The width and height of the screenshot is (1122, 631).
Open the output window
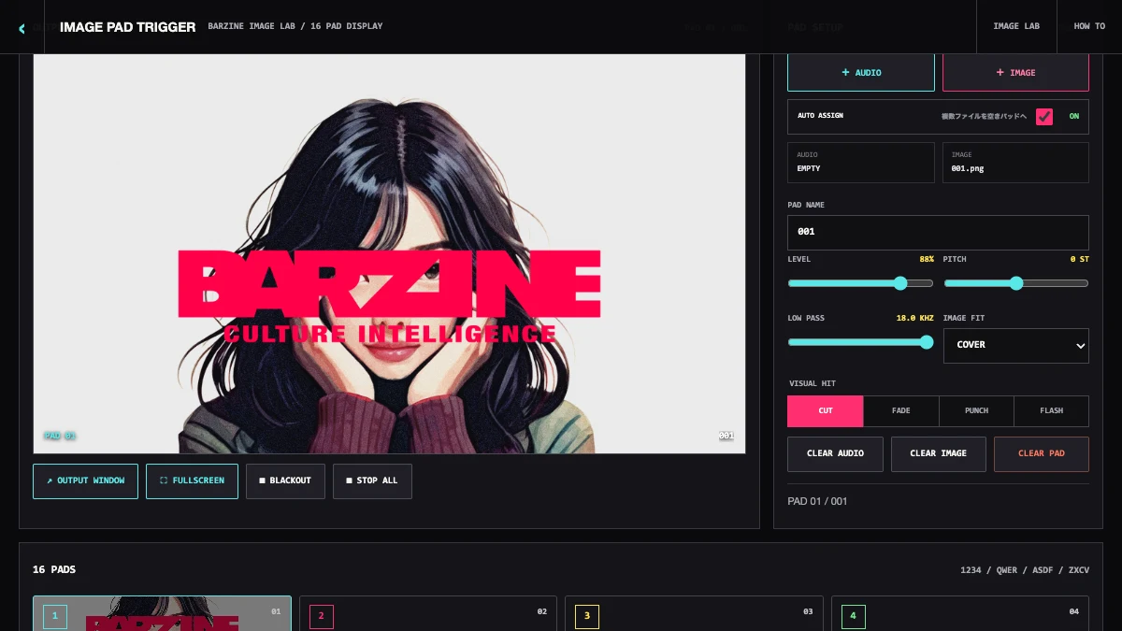tap(85, 480)
